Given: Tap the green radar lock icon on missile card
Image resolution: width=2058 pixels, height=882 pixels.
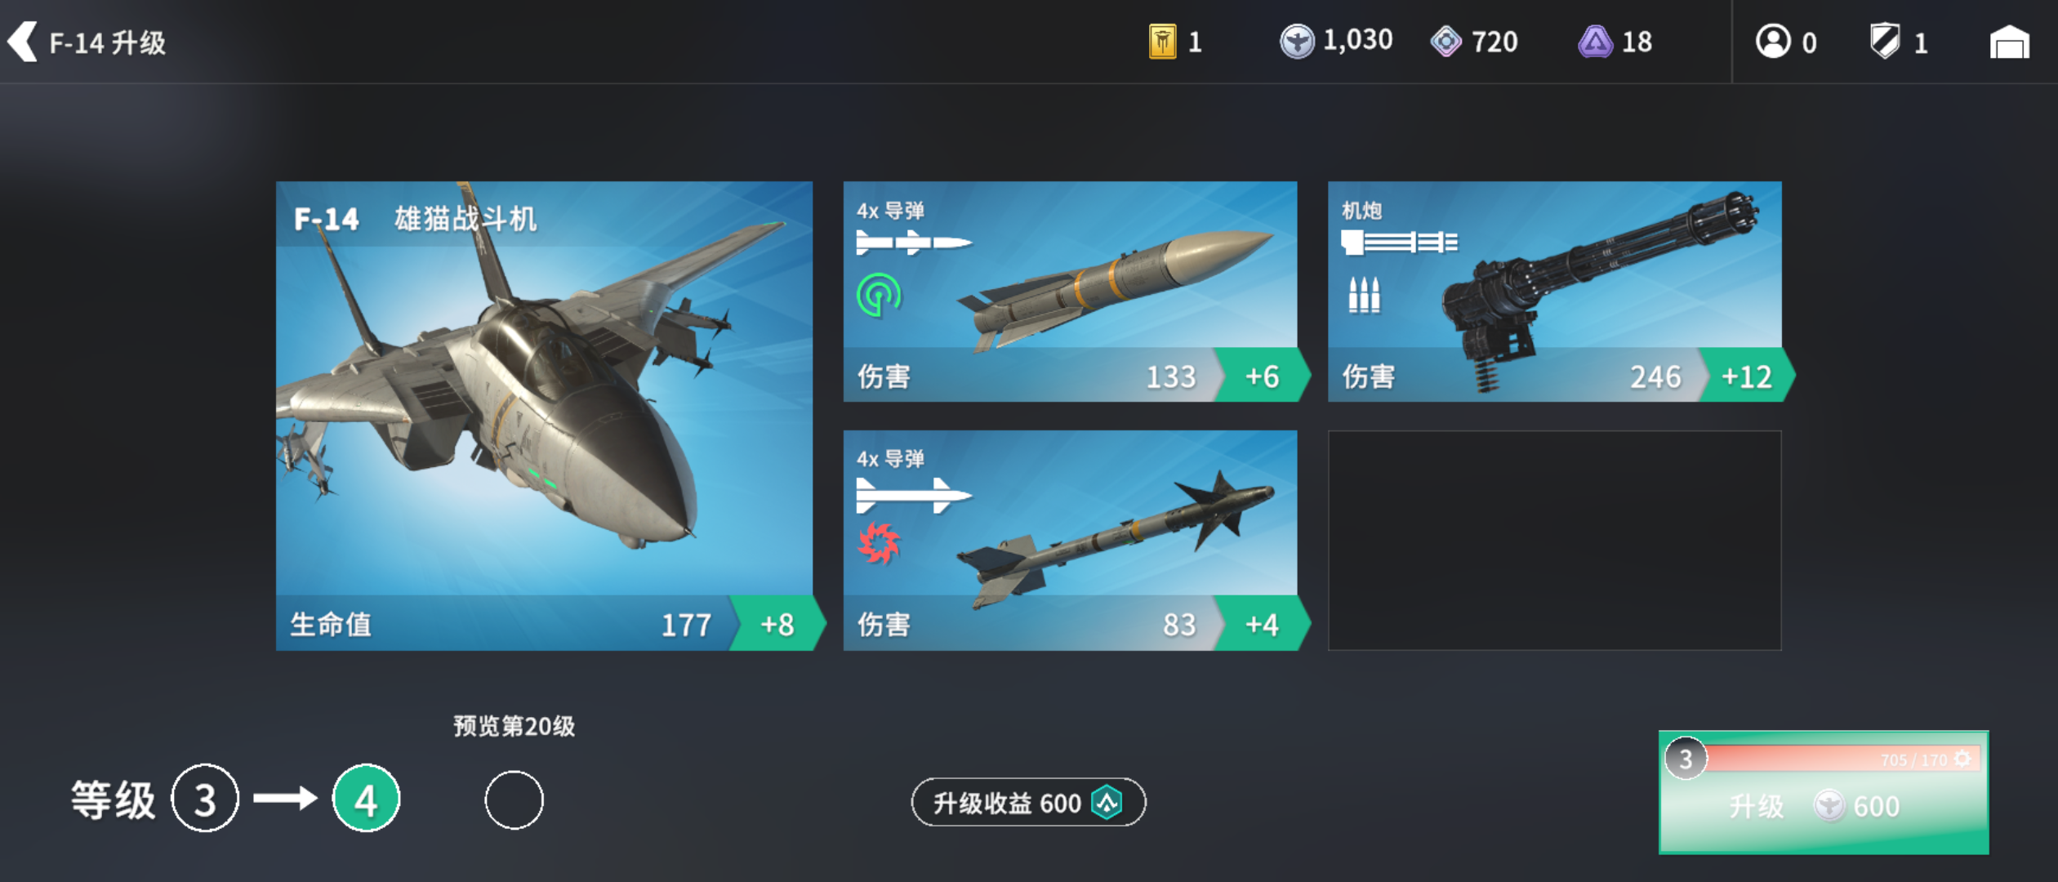Looking at the screenshot, I should coord(880,295).
